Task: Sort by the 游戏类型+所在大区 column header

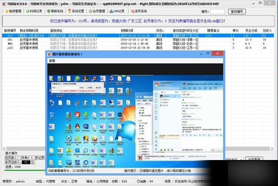Action: click(186, 31)
